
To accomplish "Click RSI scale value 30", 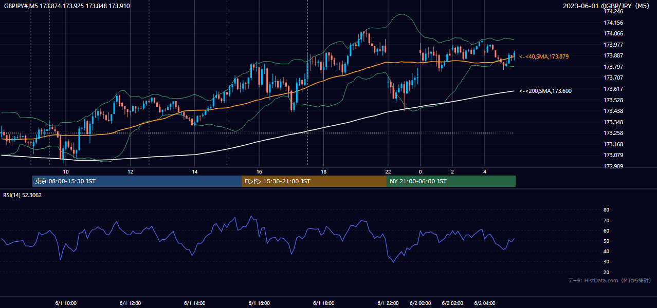I will tap(606, 262).
